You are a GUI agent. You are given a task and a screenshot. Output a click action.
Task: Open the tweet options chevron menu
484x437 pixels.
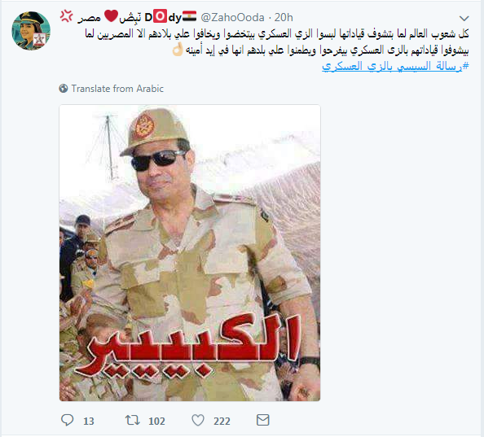(x=464, y=18)
